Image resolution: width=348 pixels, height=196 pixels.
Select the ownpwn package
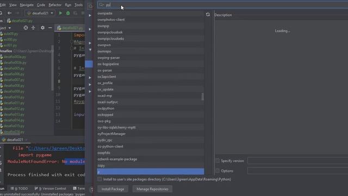(150, 45)
